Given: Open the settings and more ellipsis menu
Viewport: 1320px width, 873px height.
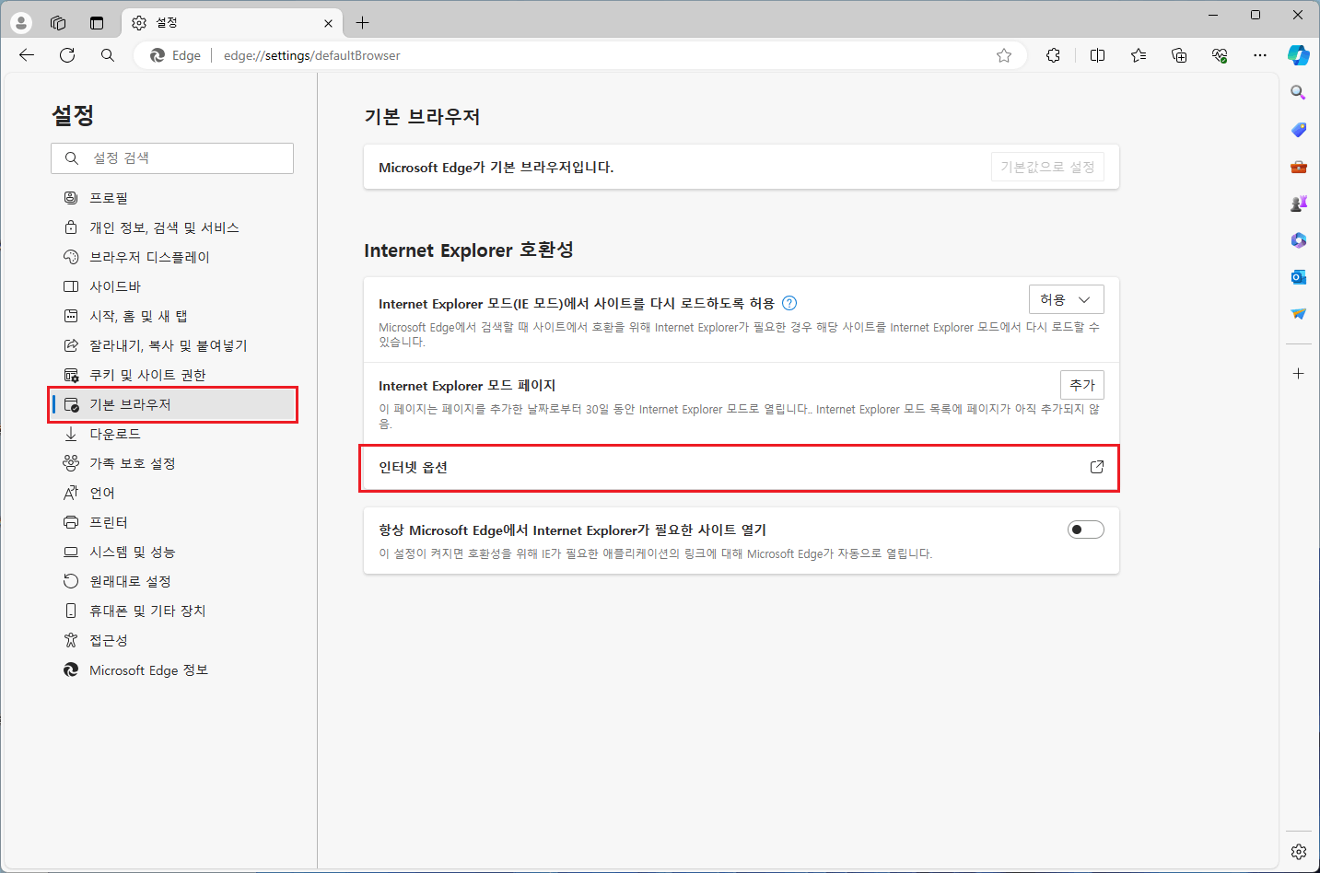Looking at the screenshot, I should pyautogui.click(x=1260, y=55).
